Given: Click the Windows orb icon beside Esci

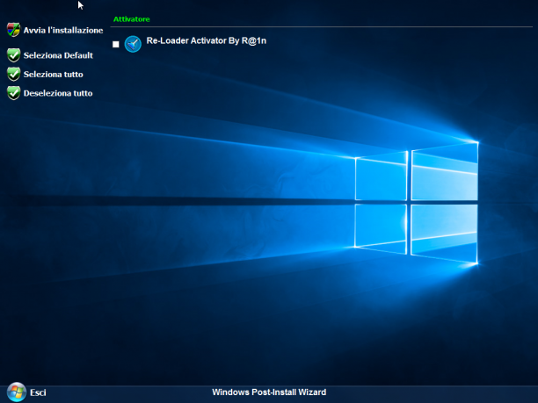Looking at the screenshot, I should (17, 392).
